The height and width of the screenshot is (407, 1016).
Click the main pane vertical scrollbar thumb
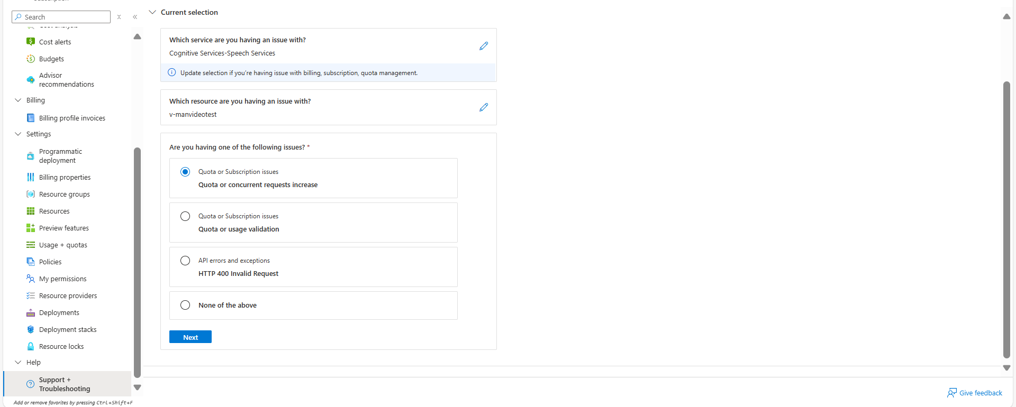pos(1006,219)
